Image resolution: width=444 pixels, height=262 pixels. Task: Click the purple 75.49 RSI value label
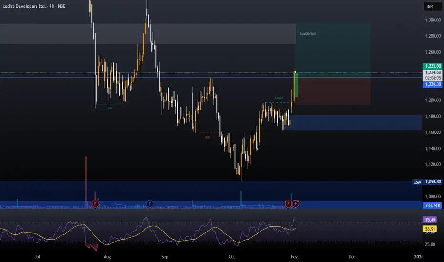[x=430, y=220]
